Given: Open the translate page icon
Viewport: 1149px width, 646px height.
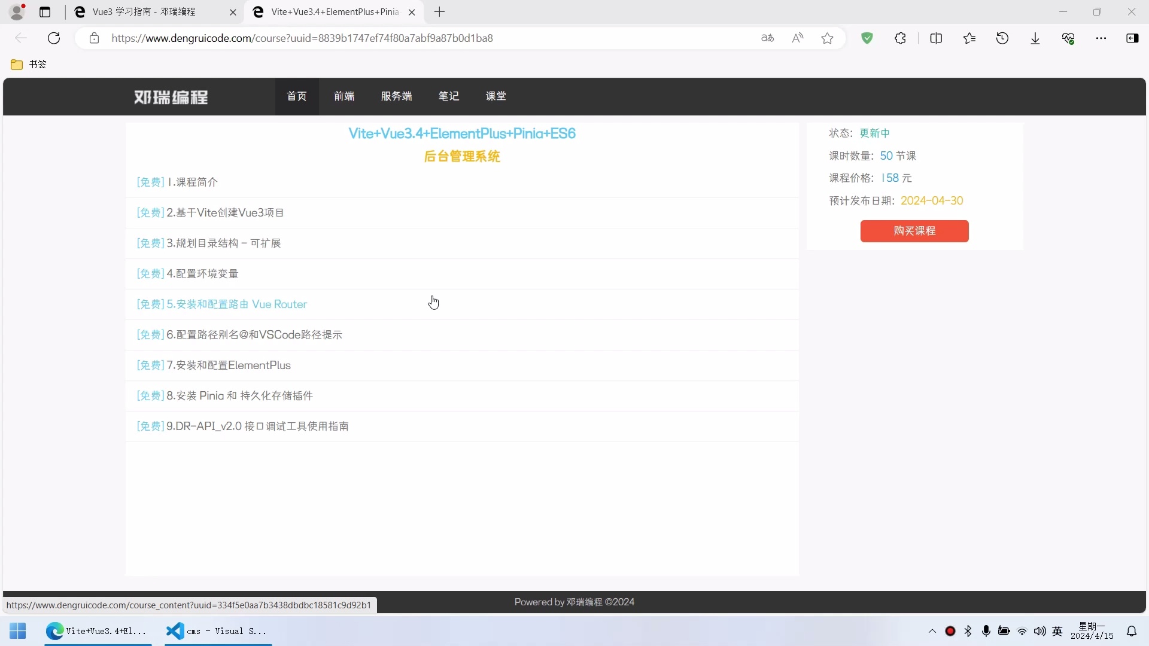Looking at the screenshot, I should [768, 38].
